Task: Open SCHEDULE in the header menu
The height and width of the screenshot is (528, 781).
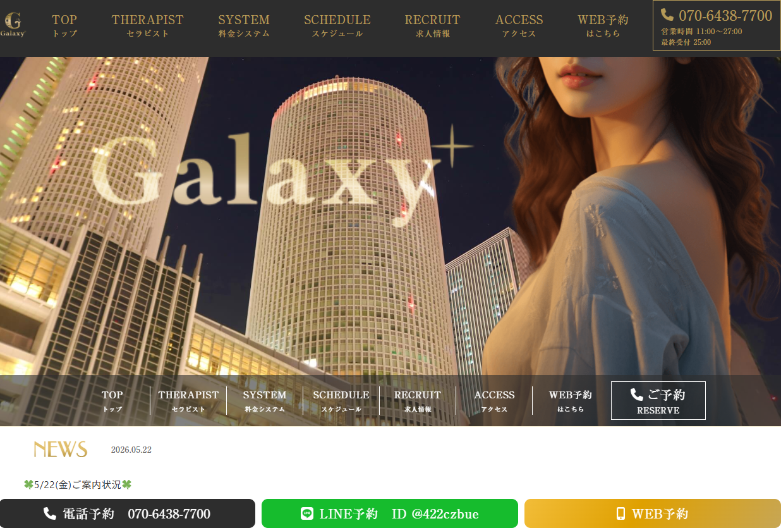Action: pos(337,26)
